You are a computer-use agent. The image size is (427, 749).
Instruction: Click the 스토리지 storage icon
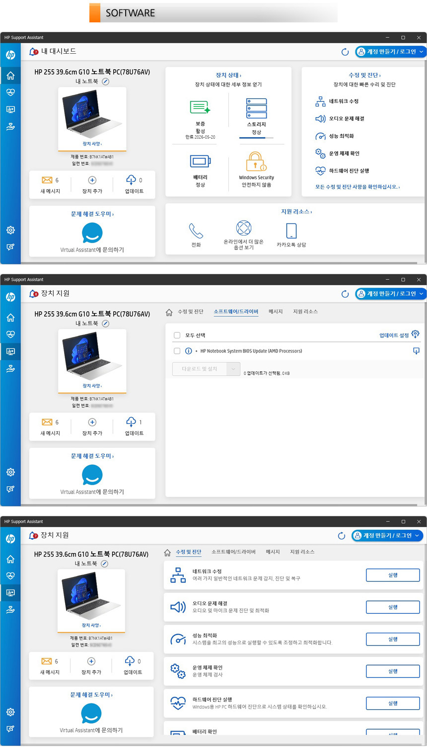coord(256,108)
